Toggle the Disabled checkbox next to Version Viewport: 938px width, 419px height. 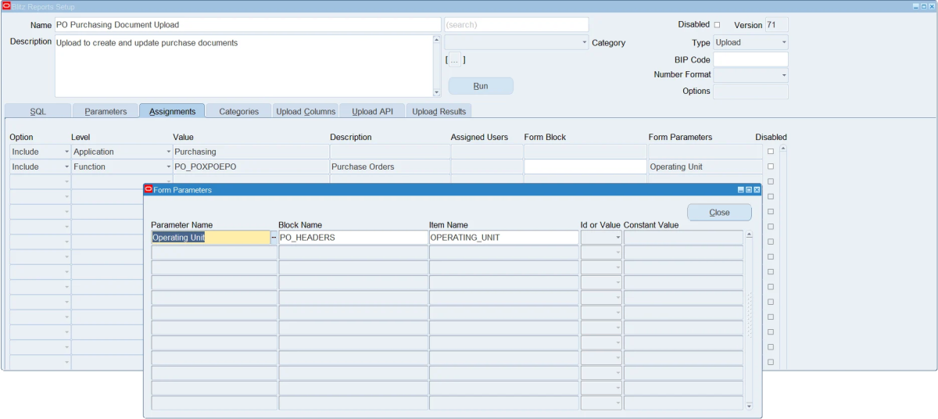pos(718,25)
